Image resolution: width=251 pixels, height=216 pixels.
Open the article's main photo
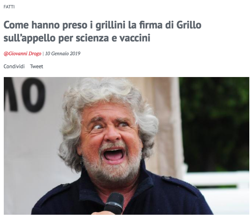[x=127, y=146]
